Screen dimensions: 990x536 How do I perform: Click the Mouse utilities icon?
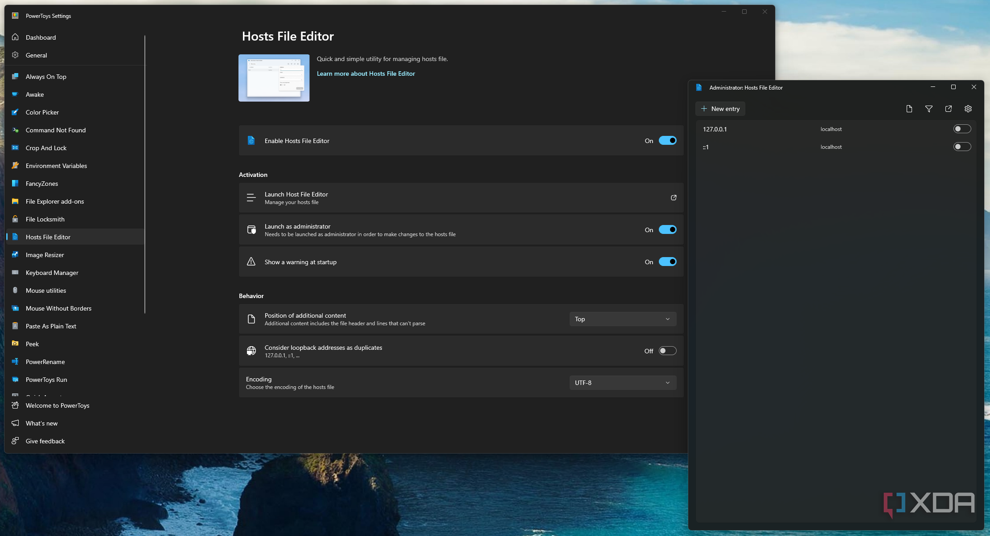point(15,291)
